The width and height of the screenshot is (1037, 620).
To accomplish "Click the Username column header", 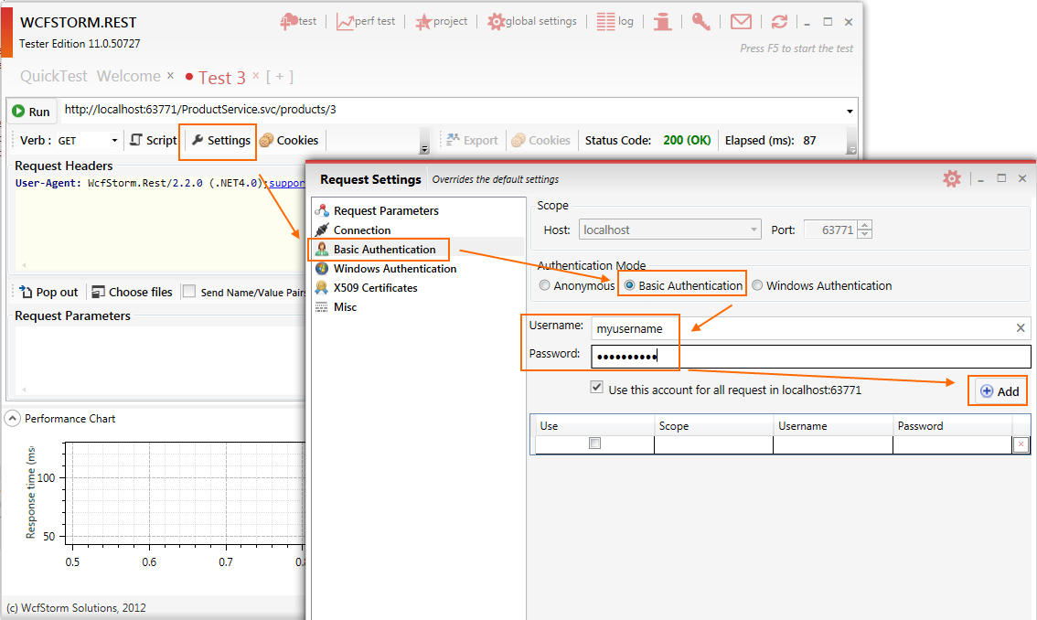I will pos(833,425).
